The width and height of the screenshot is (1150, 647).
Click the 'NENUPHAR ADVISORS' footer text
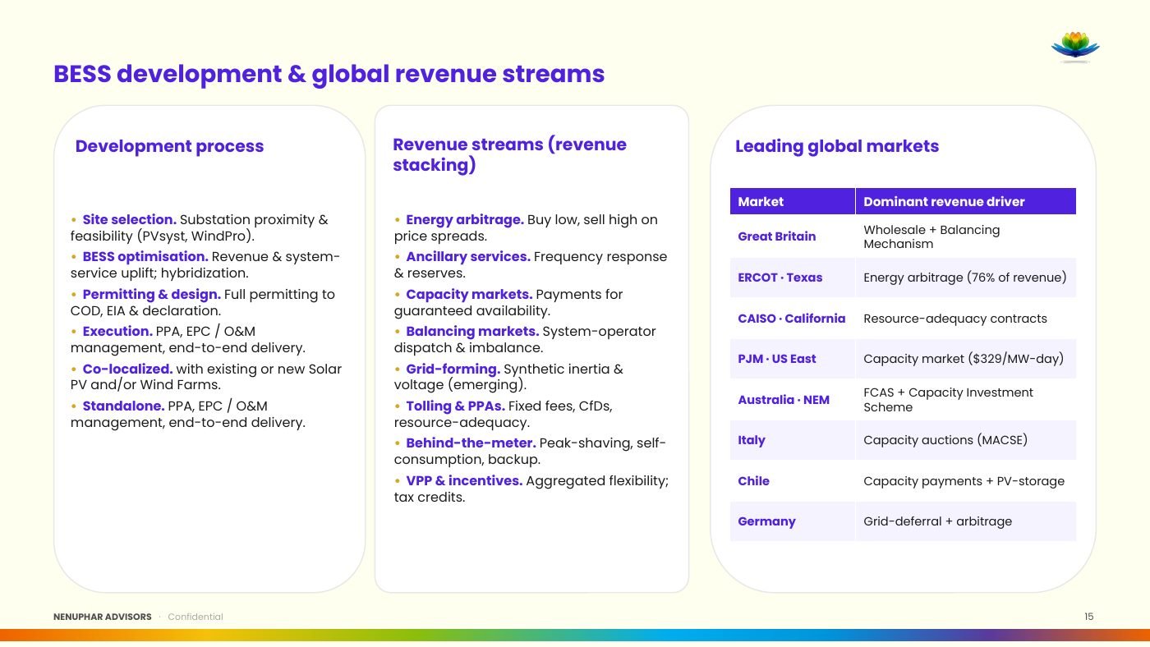point(103,617)
